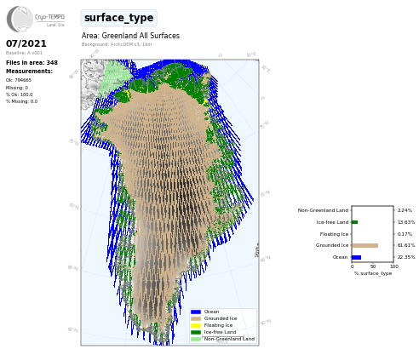Click the Cryo-TEMPO globe logo
Image resolution: width=419 pixels, height=349 pixels.
(20, 19)
